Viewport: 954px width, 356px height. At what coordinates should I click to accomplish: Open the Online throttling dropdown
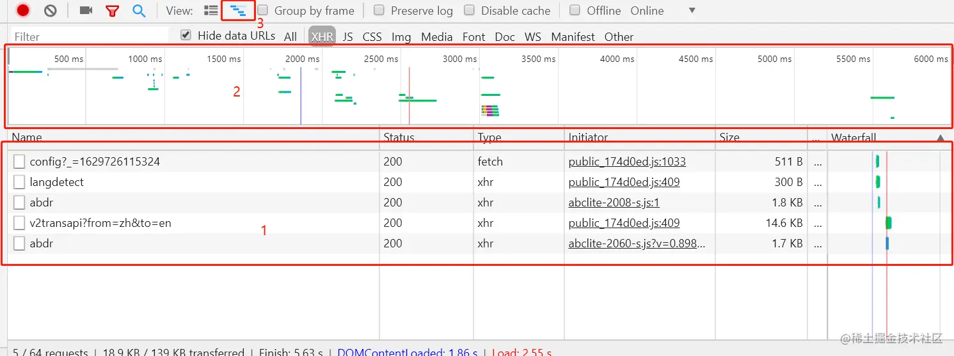(663, 11)
